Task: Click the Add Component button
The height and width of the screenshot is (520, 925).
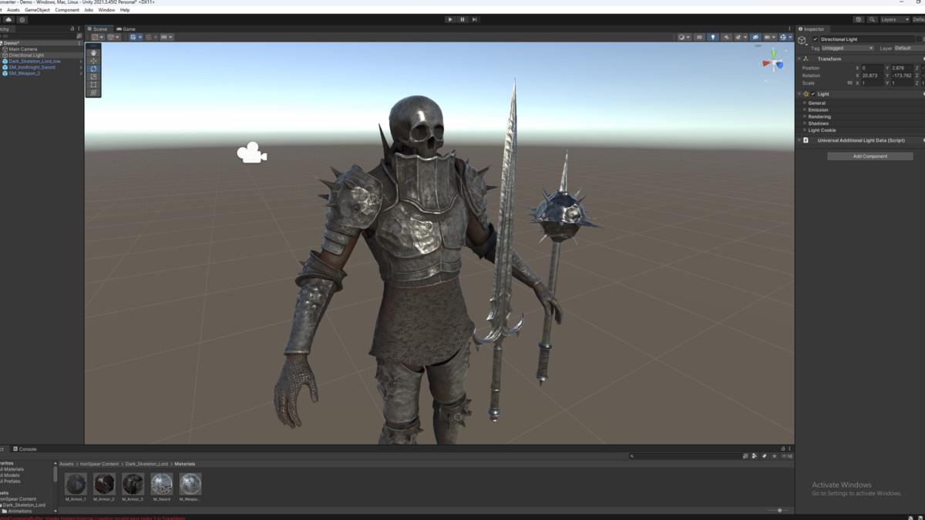Action: click(x=869, y=156)
